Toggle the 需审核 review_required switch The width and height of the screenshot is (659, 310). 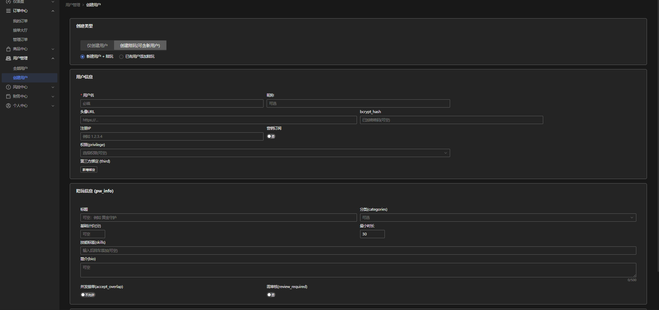pos(271,295)
